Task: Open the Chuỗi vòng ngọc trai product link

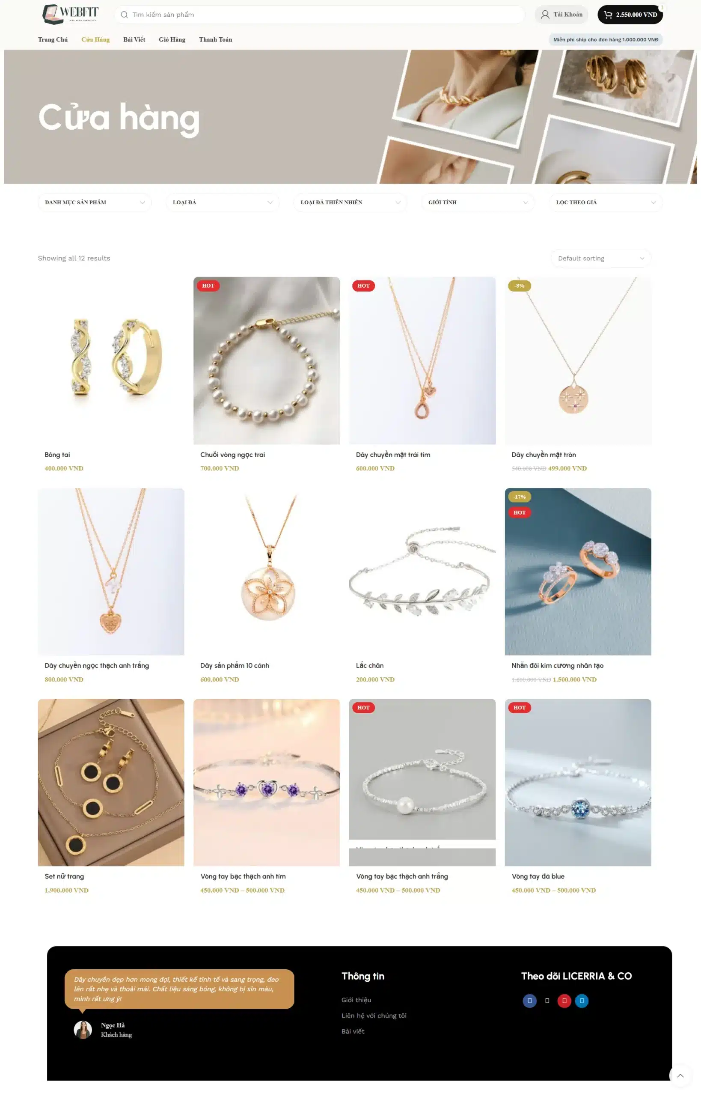Action: tap(233, 454)
